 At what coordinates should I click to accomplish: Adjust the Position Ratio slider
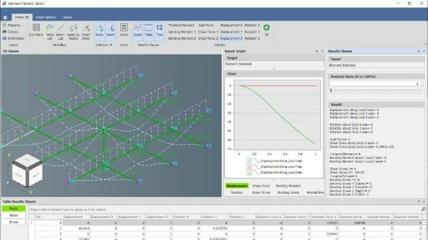tap(376, 91)
